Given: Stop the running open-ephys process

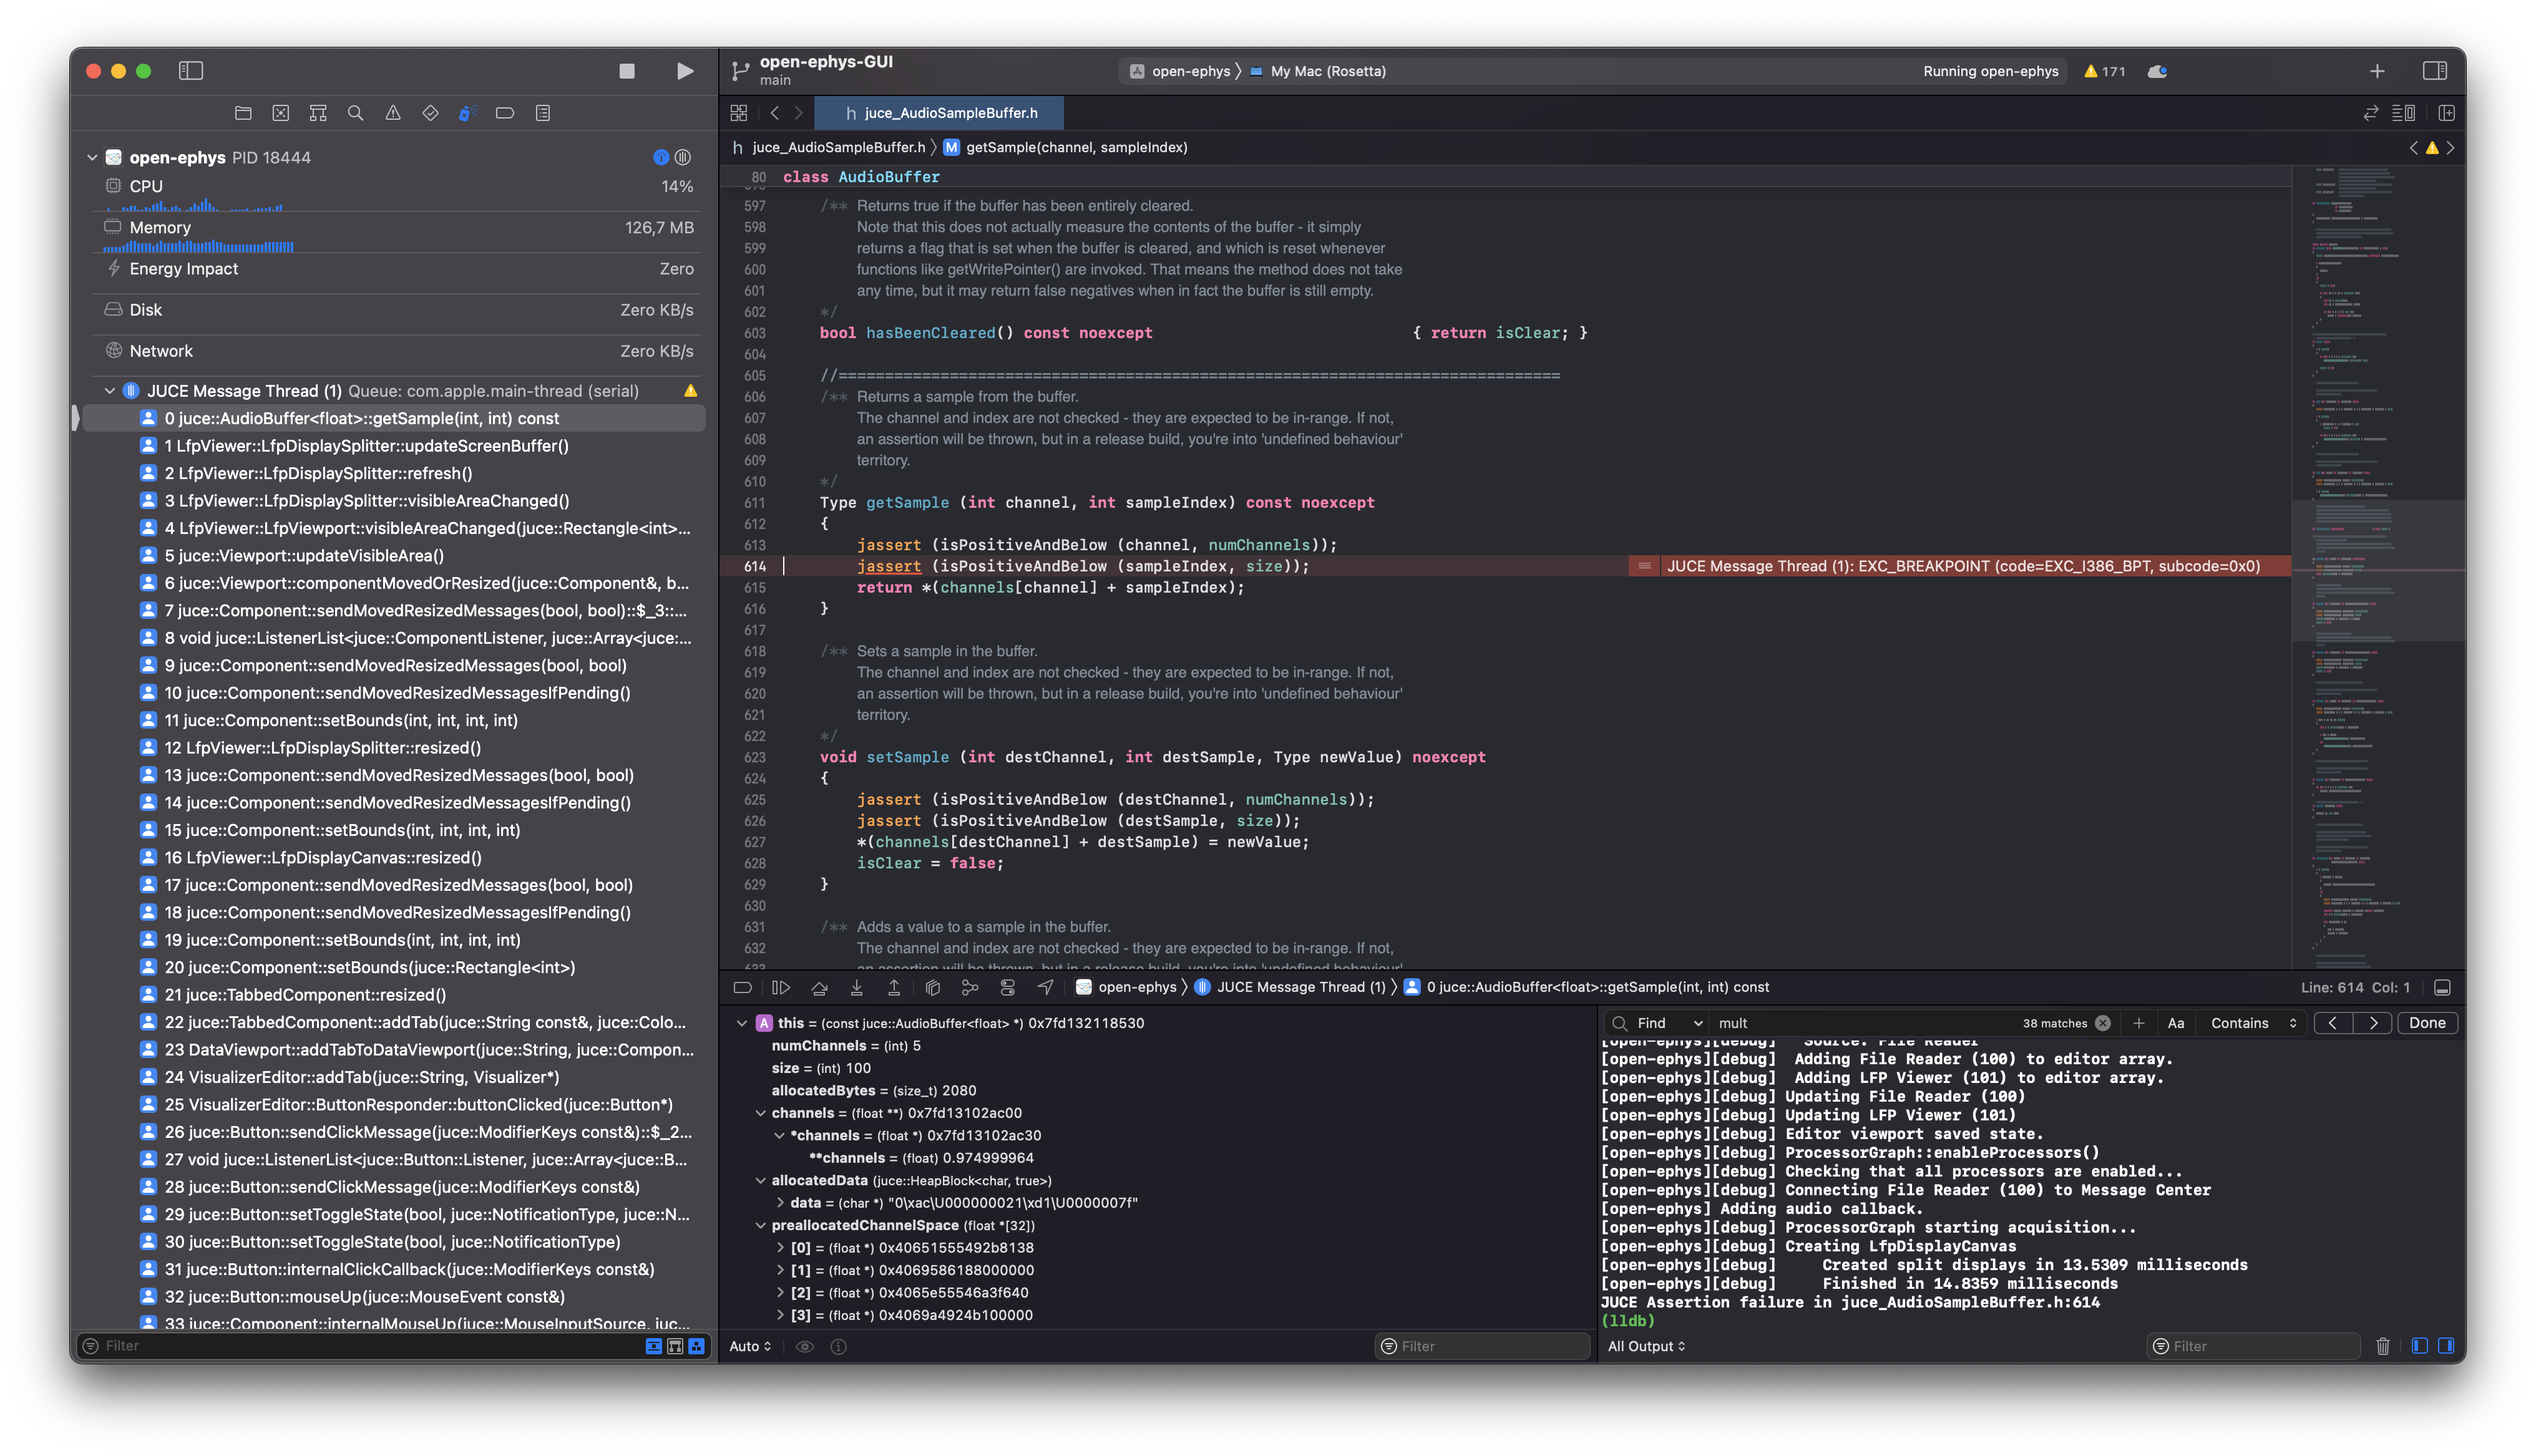Looking at the screenshot, I should (x=627, y=71).
